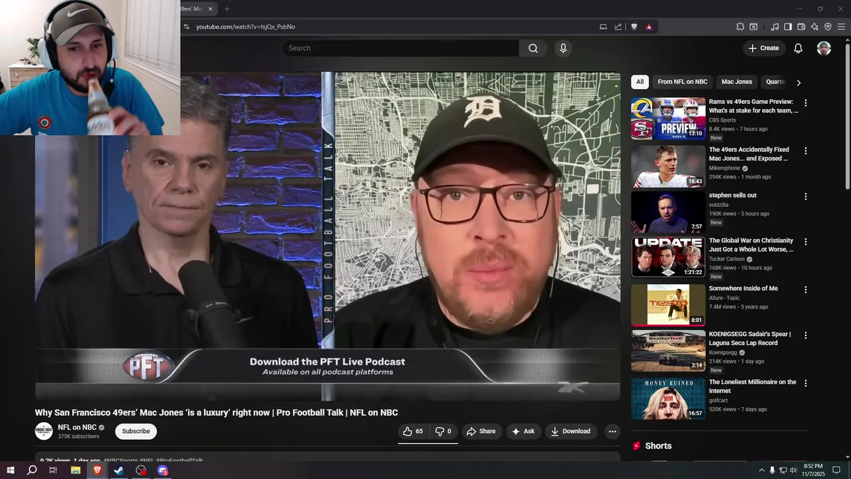Open options for Somewhere Inside of Me video

[x=805, y=290]
